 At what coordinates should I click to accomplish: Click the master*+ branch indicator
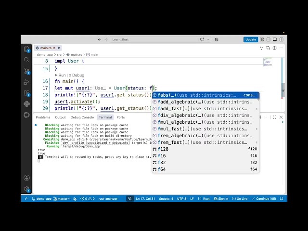click(62, 199)
